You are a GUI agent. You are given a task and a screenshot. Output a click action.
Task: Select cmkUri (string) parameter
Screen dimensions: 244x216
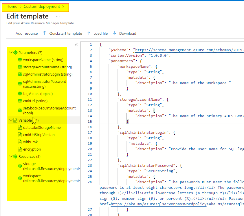point(35,101)
